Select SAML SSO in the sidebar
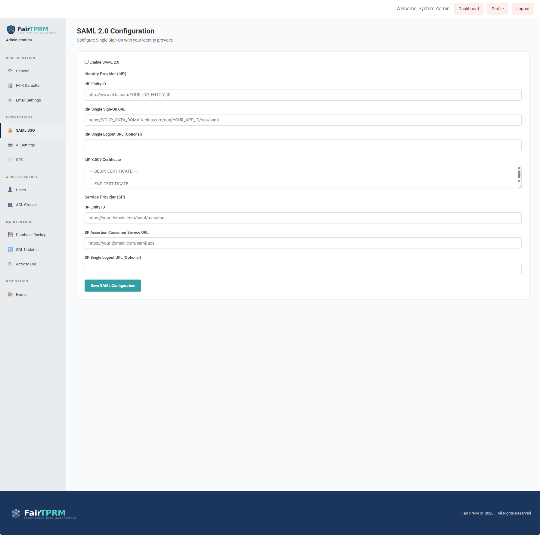 (x=25, y=130)
